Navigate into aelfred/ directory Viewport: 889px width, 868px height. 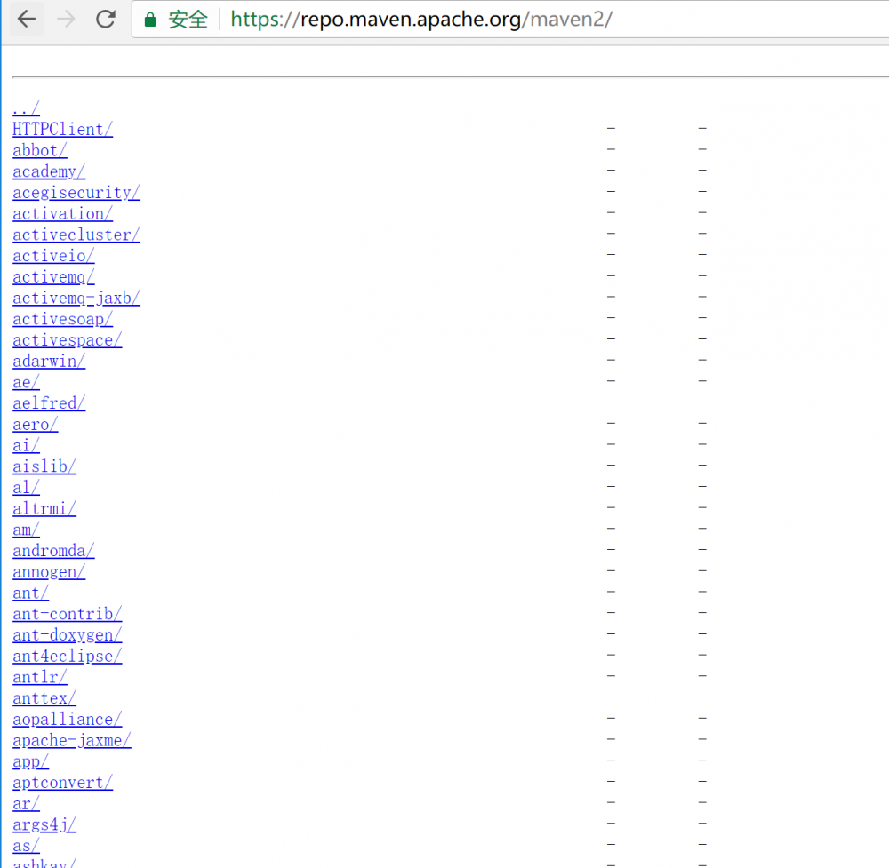pyautogui.click(x=49, y=402)
